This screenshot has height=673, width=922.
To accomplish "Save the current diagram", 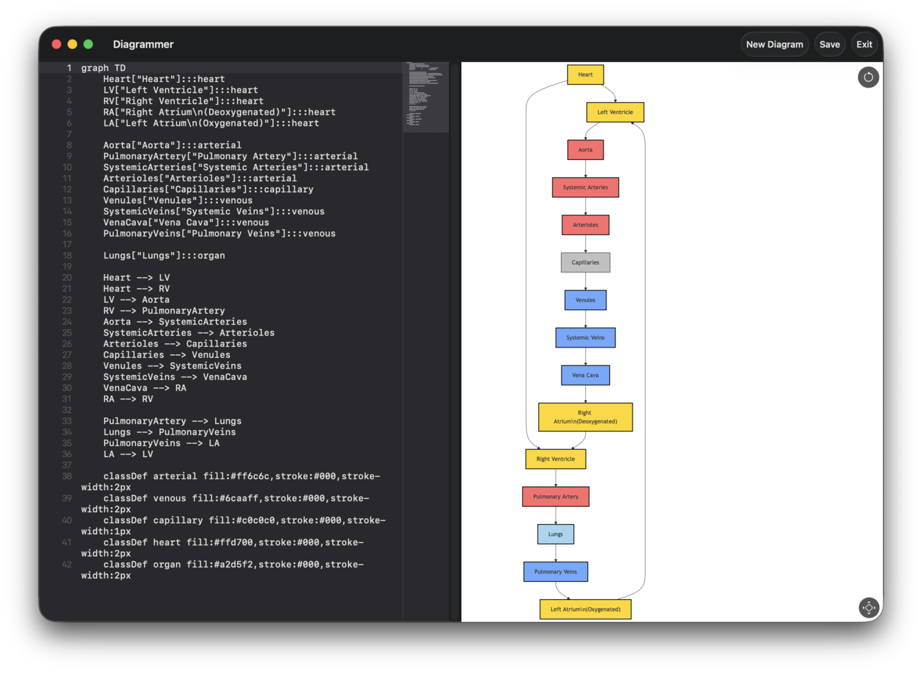I will [x=830, y=43].
